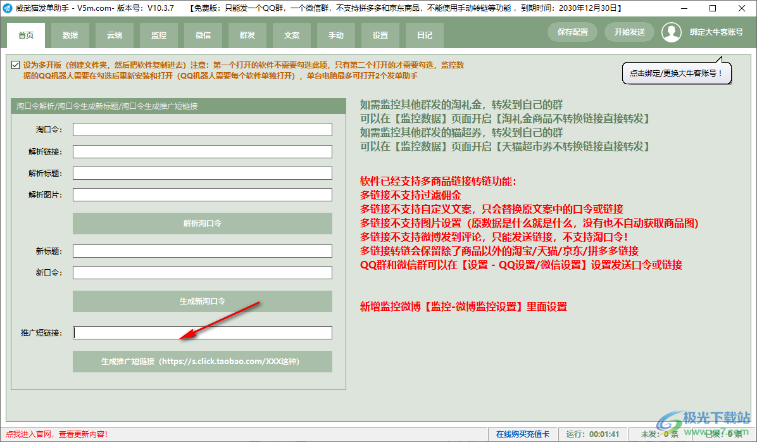Viewport: 757px width, 442px height.
Task: Click 在线购买充值卡 in status bar
Action: click(x=522, y=434)
